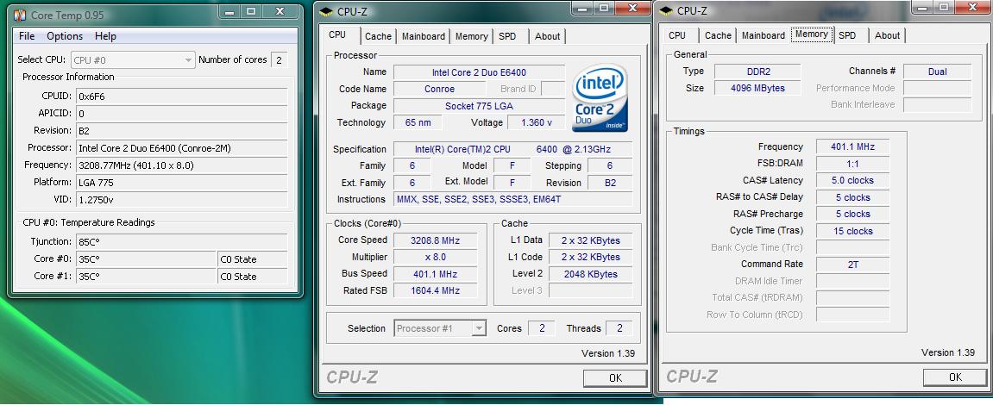Click Level 2 cache value 2048 KBytes
Image resolution: width=993 pixels, height=405 pixels.
coord(590,274)
